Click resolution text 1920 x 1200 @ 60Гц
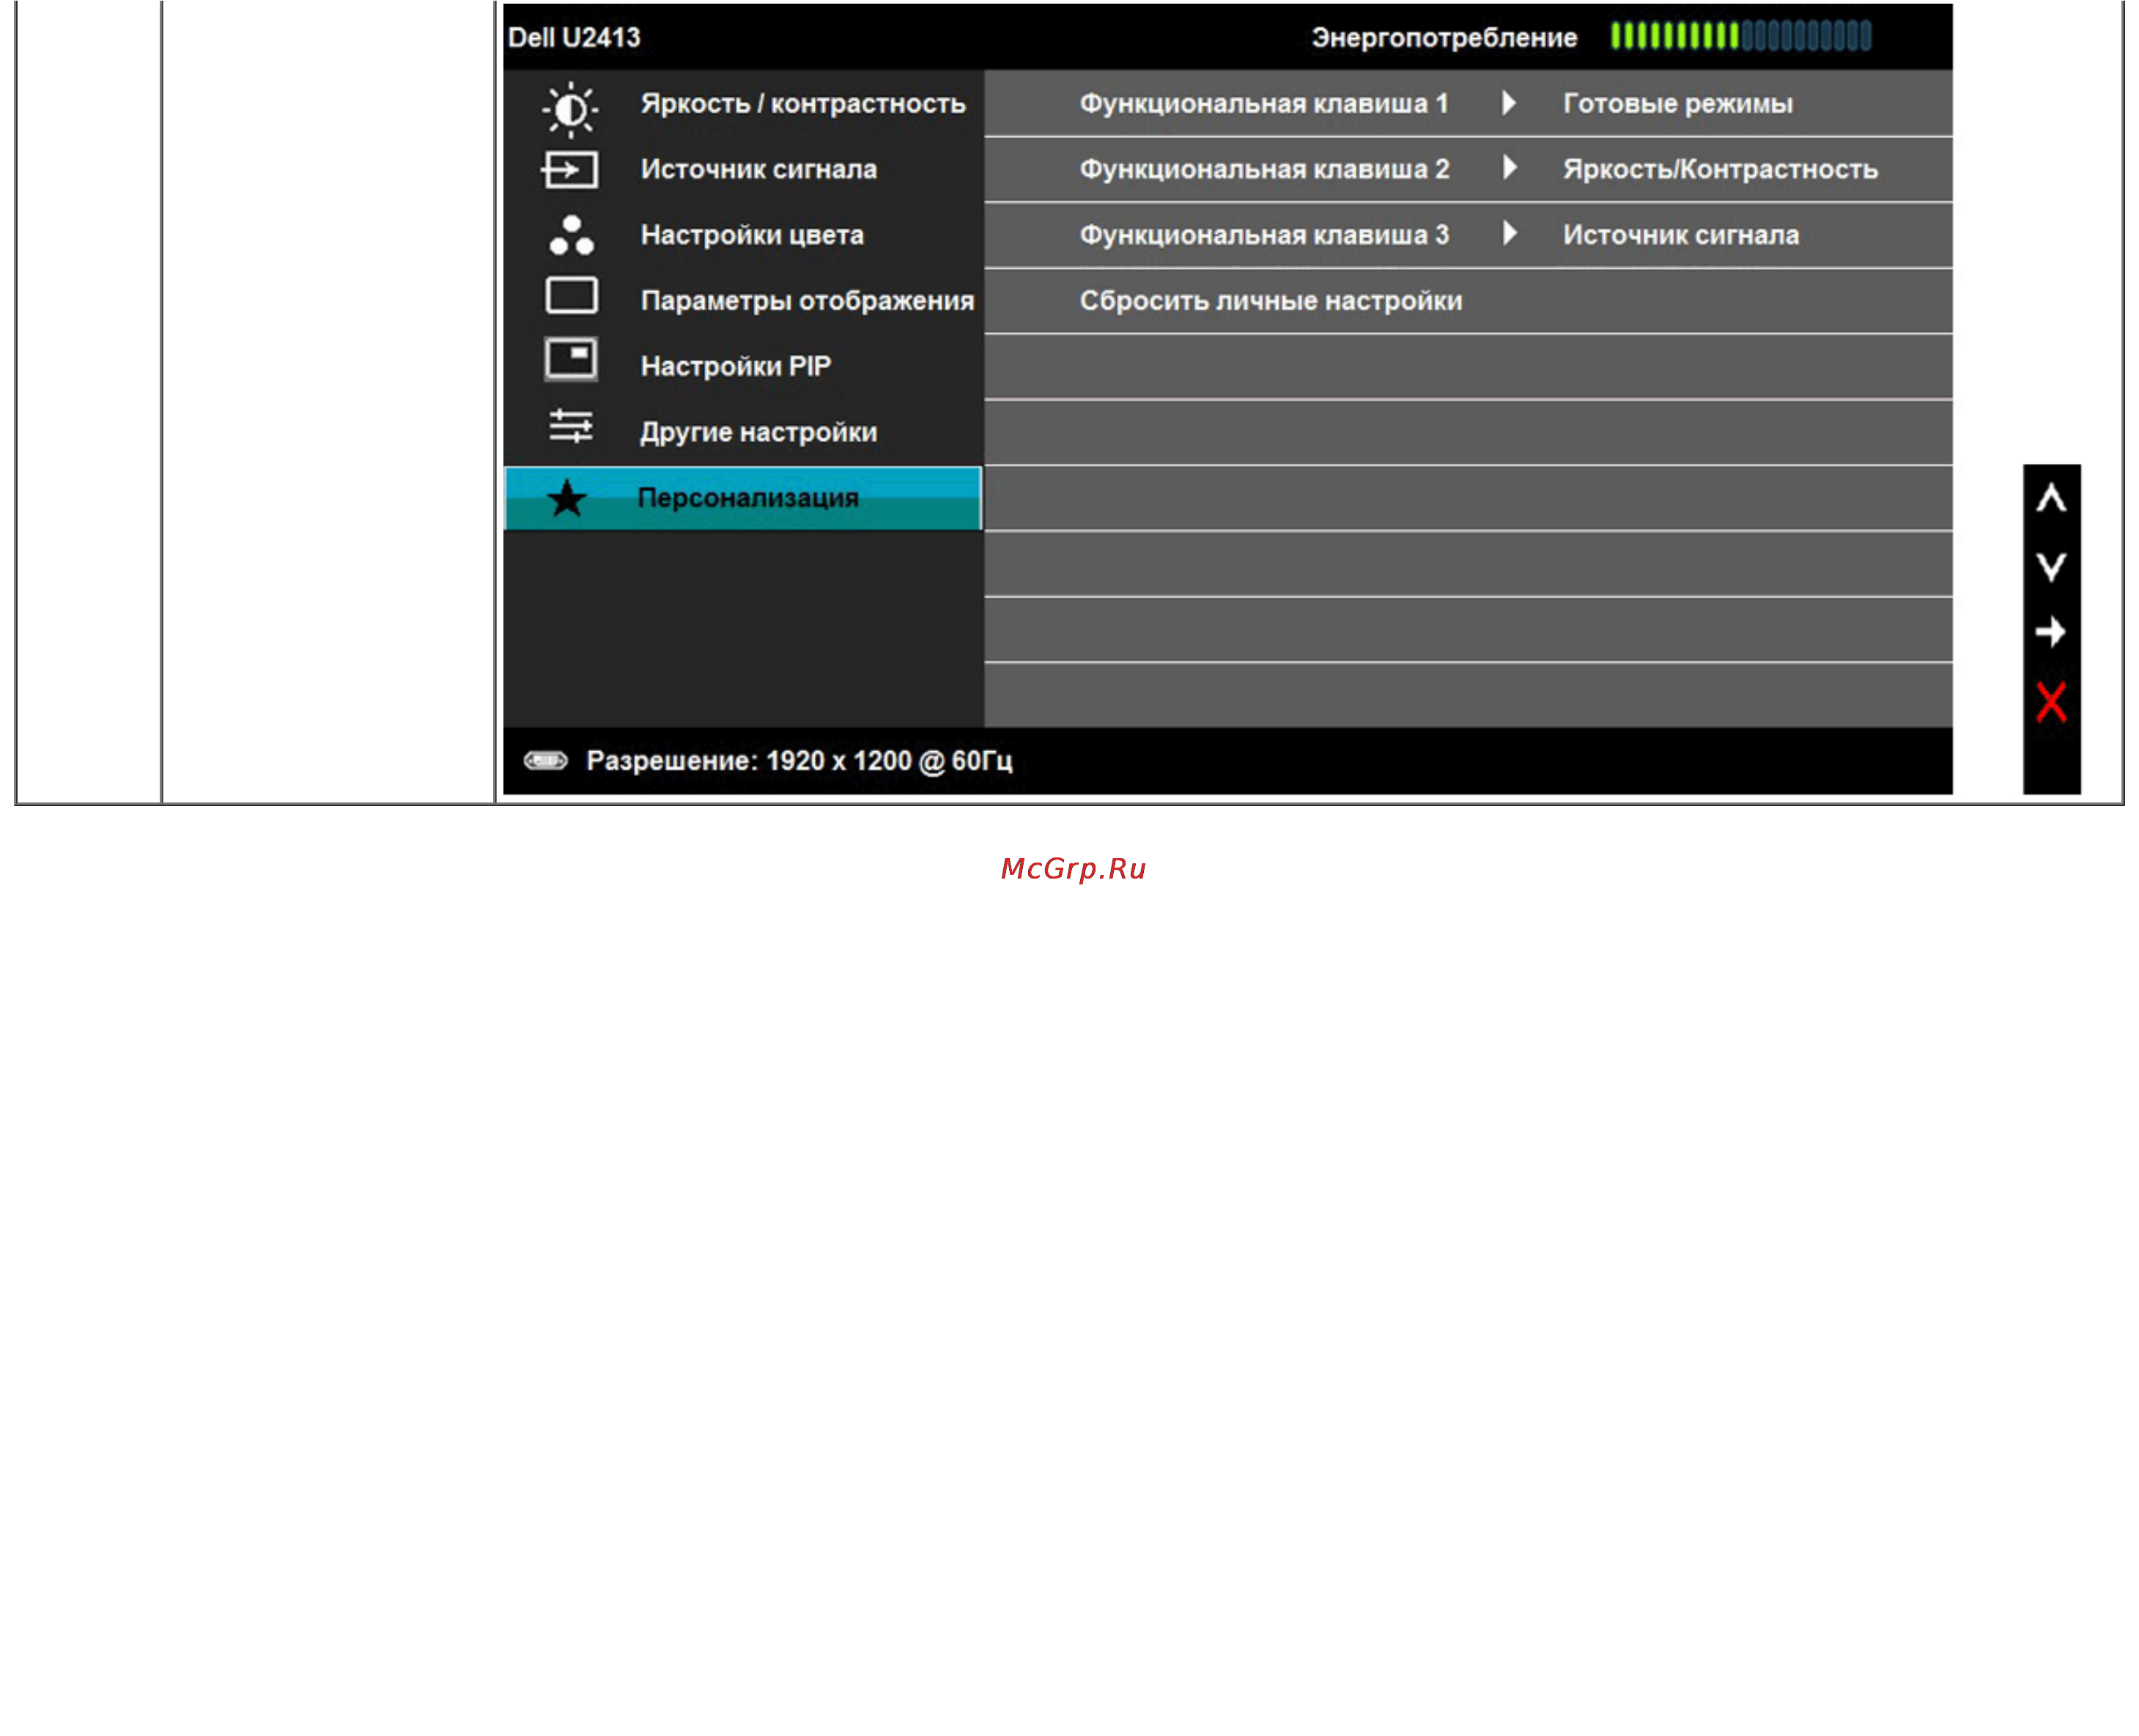Image resolution: width=2139 pixels, height=1736 pixels. (888, 761)
